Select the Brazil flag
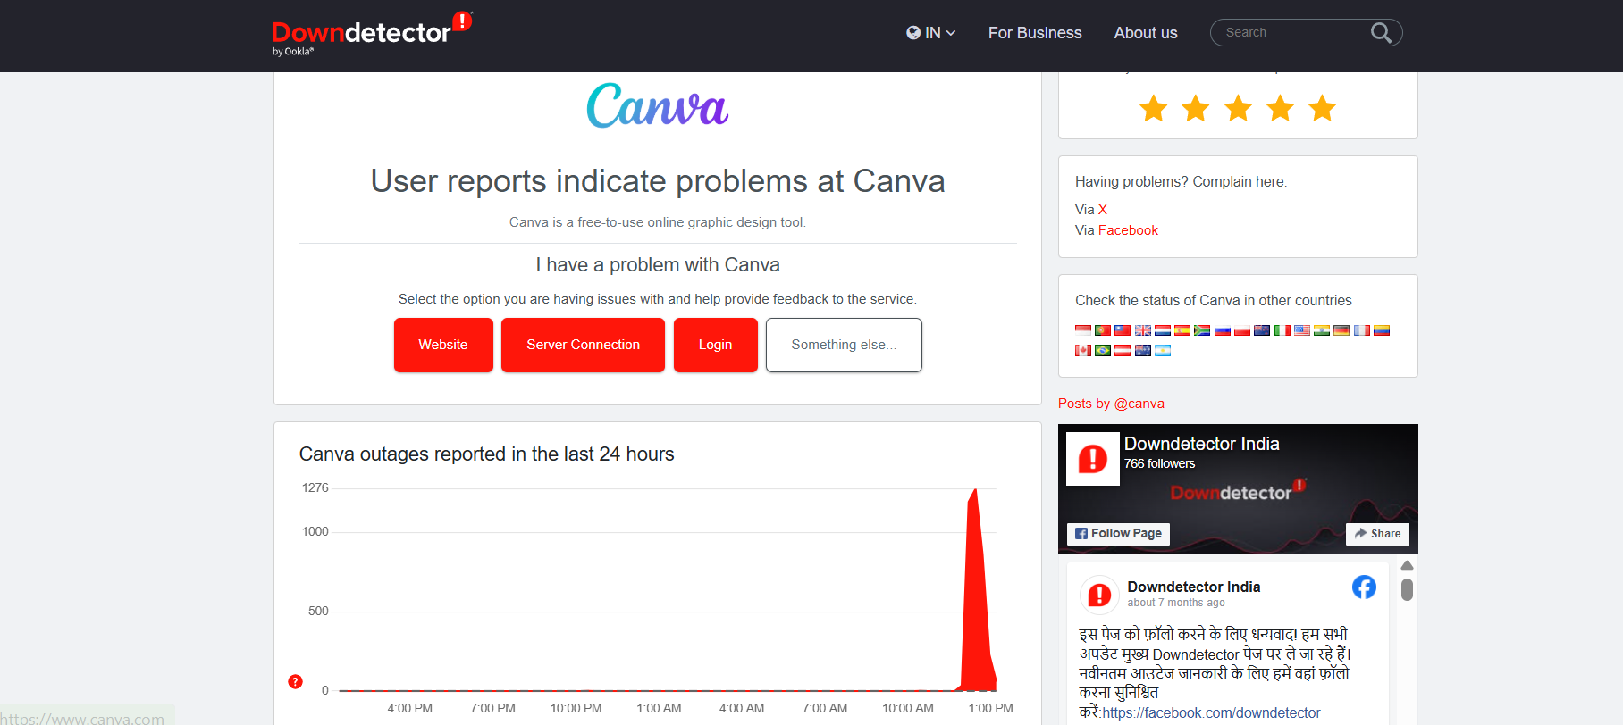This screenshot has height=725, width=1623. click(1103, 350)
